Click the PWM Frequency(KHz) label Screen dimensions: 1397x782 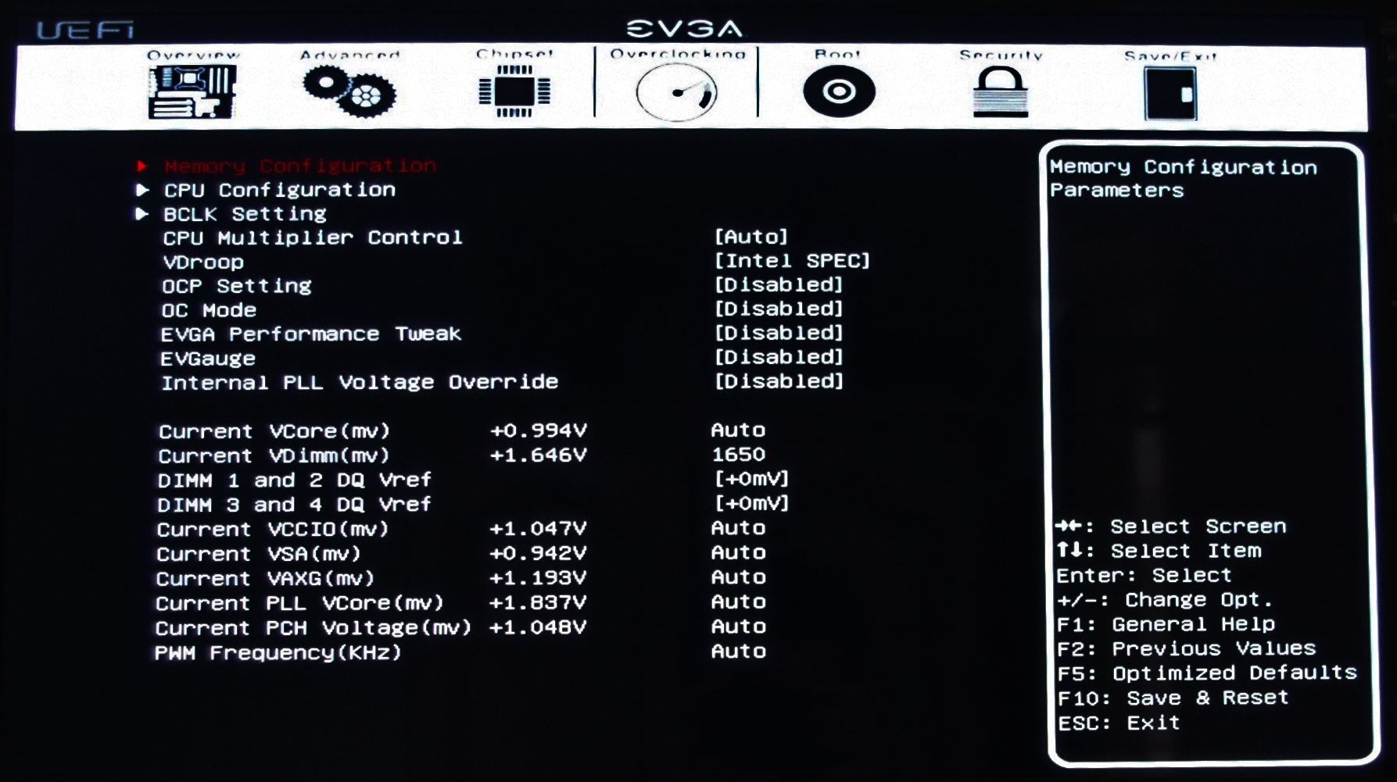[278, 652]
